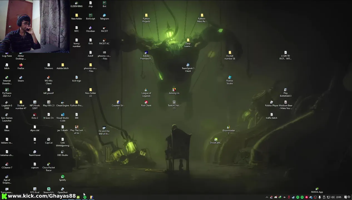Select the JDownloader 2 desktop icon
The image size is (352, 200).
pos(229,130)
